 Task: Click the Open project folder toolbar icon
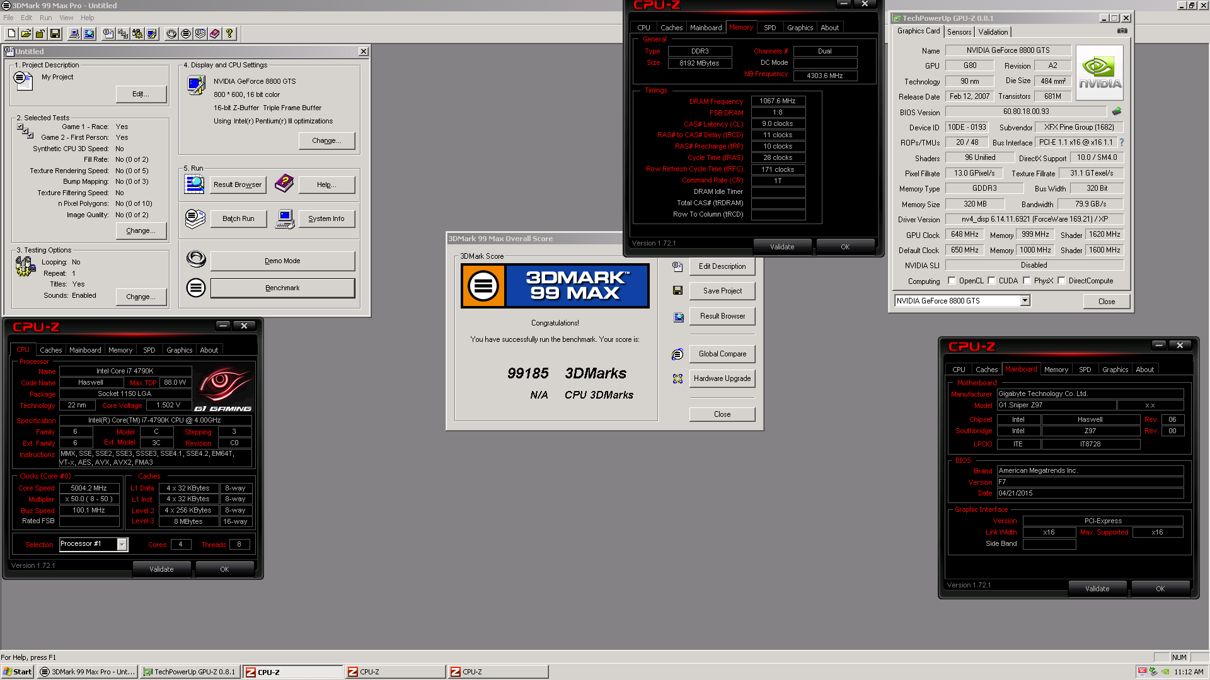(26, 34)
